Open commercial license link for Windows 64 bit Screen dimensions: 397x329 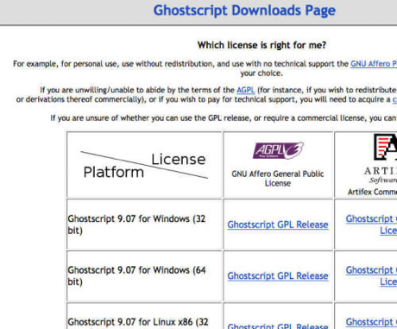(x=371, y=276)
